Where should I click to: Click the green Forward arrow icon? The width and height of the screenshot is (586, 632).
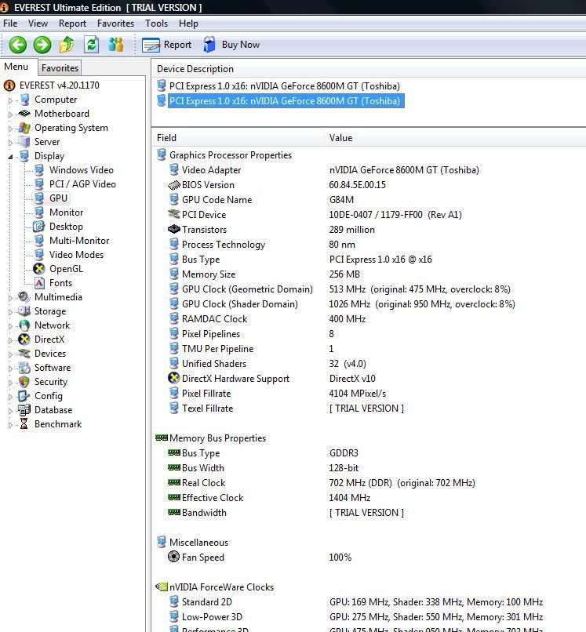click(42, 45)
